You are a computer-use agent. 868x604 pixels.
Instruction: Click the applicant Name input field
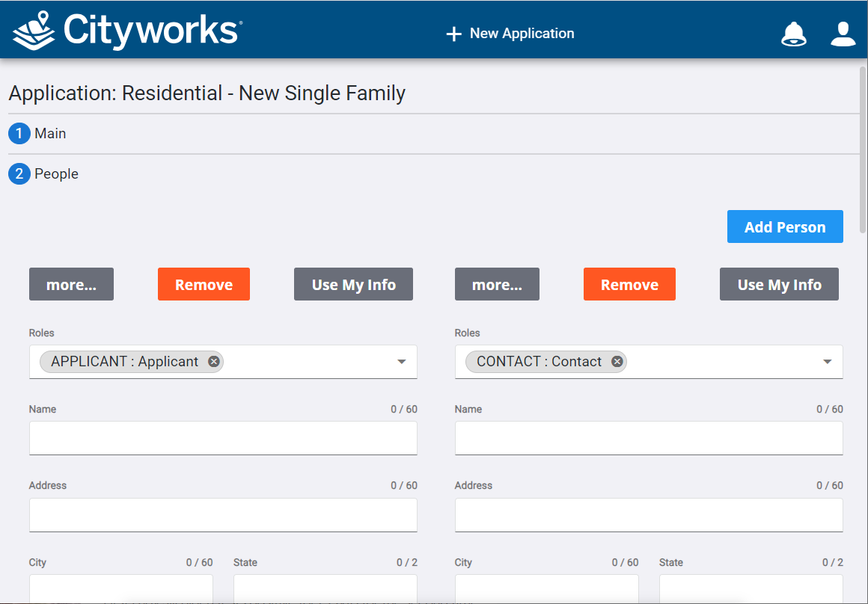[223, 438]
